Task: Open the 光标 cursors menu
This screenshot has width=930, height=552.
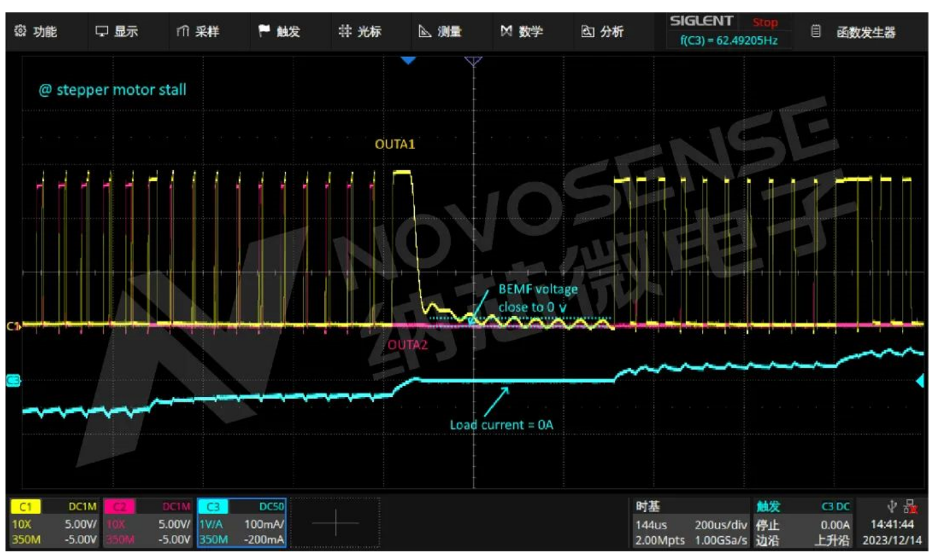Action: (x=360, y=32)
